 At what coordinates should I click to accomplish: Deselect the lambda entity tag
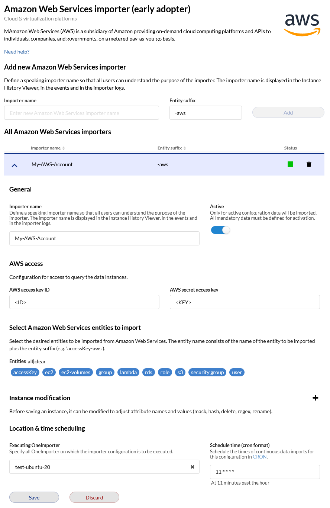129,372
